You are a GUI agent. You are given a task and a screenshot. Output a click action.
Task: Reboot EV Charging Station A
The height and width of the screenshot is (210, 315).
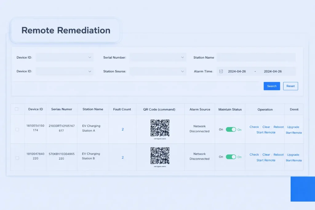coord(278,127)
